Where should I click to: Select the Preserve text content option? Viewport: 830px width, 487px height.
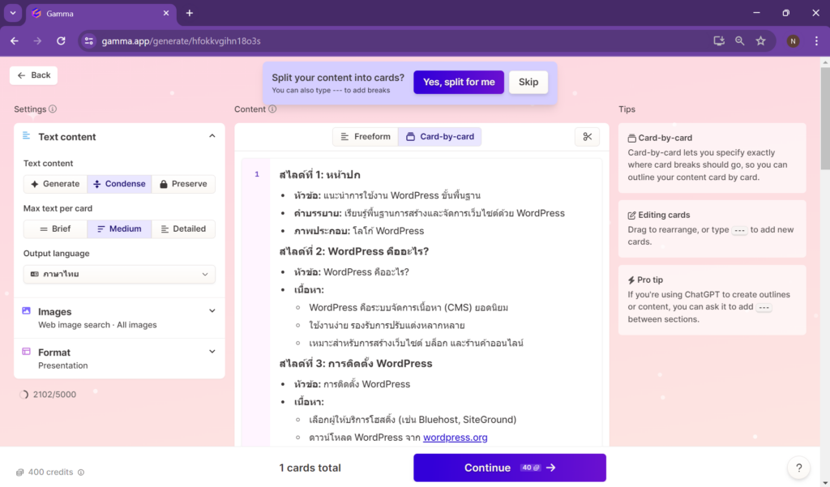(183, 184)
